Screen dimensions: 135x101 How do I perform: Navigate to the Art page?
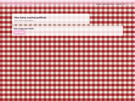click(124, 4)
